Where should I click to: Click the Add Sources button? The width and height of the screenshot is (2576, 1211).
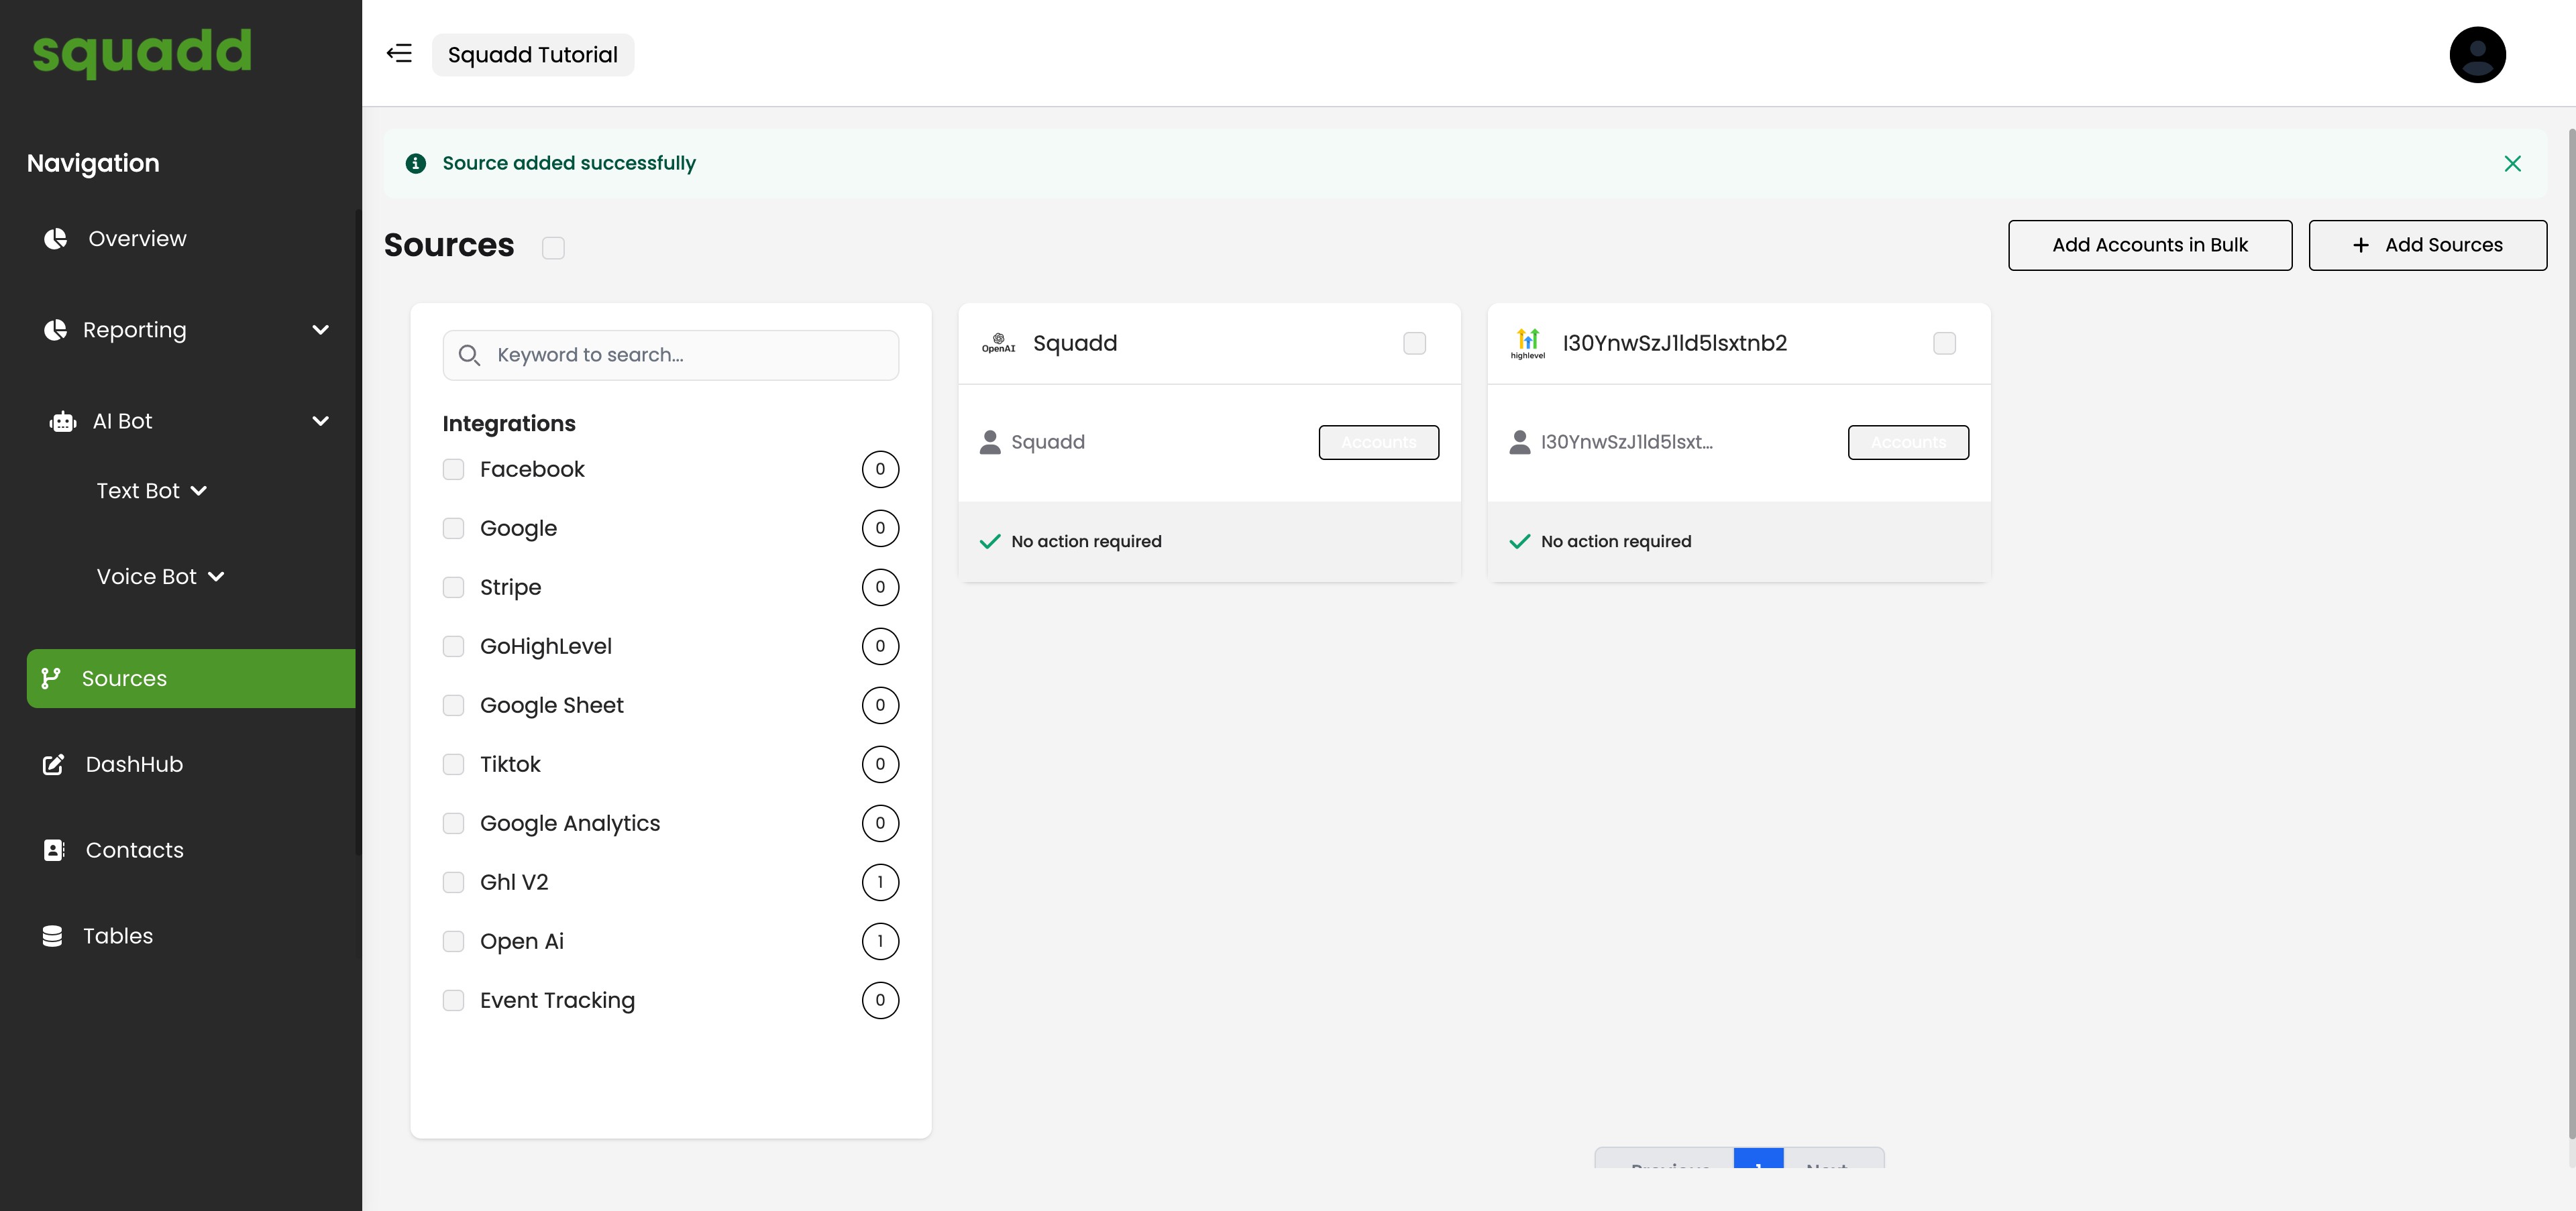coord(2427,245)
